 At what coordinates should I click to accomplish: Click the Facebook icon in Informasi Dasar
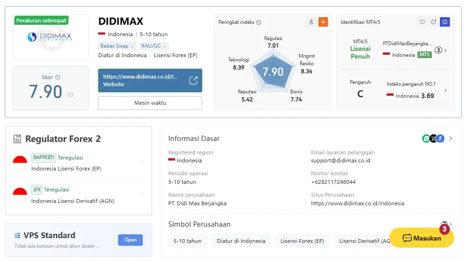[440, 139]
